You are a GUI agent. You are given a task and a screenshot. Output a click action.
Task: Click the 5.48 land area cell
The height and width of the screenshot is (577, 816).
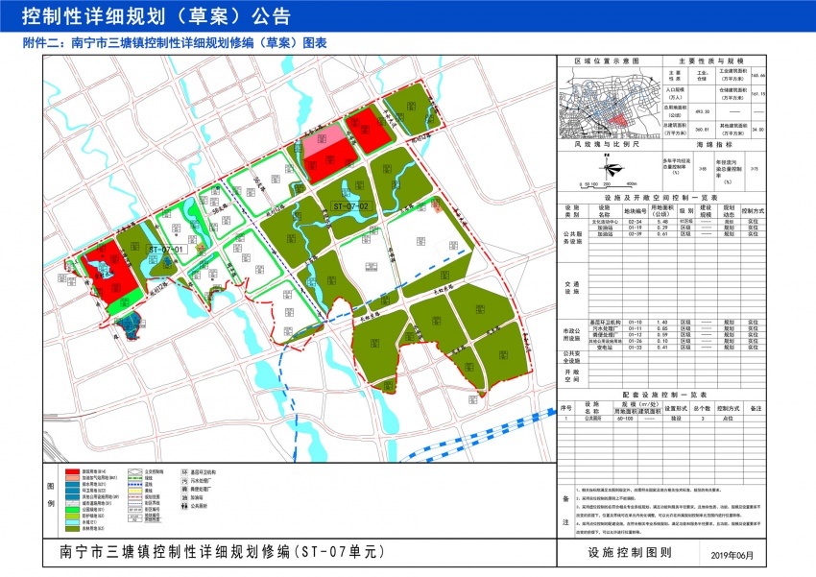pos(662,222)
